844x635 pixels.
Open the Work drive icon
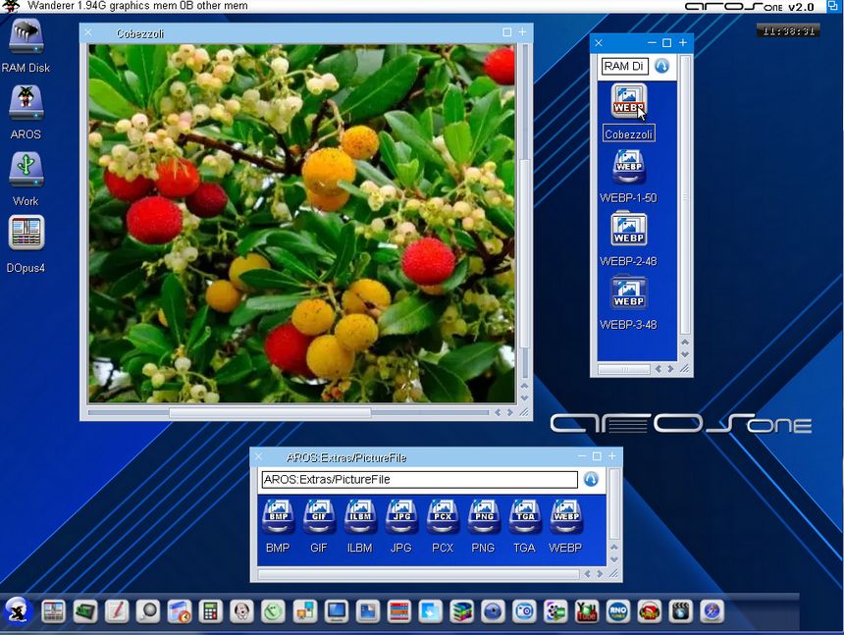[x=26, y=170]
